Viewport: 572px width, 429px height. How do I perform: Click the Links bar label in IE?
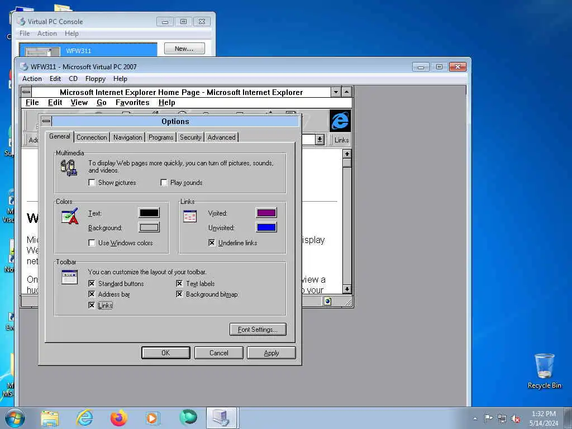(341, 140)
